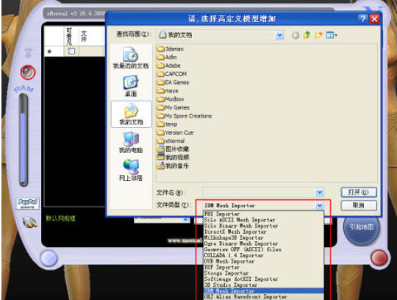
Task: Expand the file name dropdown arrow
Action: click(320, 193)
